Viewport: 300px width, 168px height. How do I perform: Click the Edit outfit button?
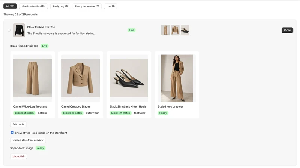tap(18, 124)
